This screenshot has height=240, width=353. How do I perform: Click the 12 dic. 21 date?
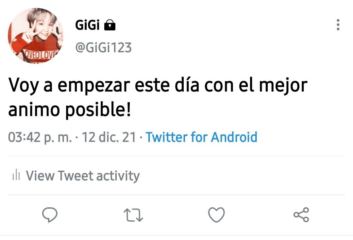click(109, 137)
